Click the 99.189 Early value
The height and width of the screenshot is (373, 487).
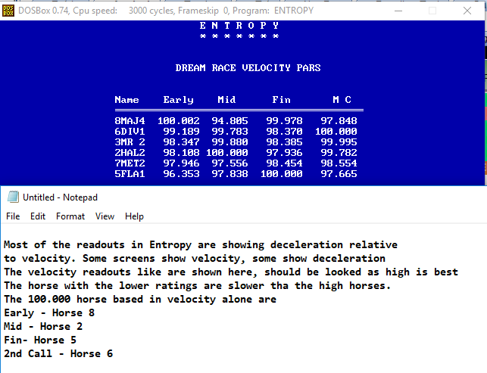pos(181,131)
